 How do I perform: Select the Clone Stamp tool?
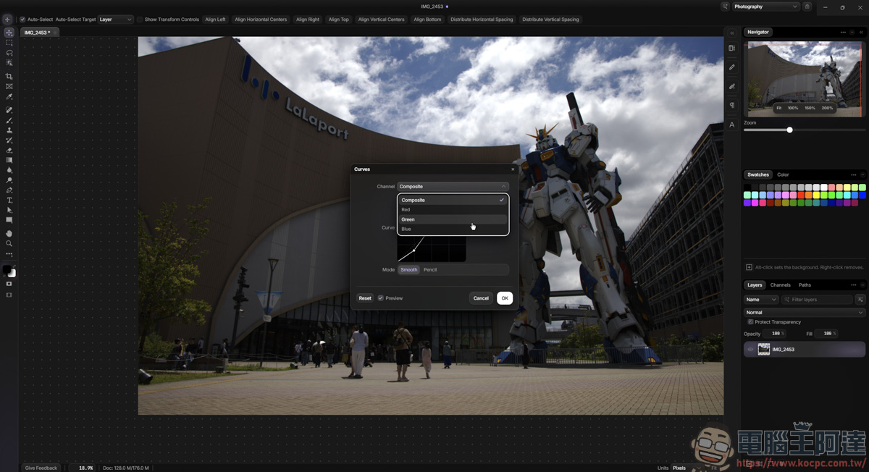9,130
